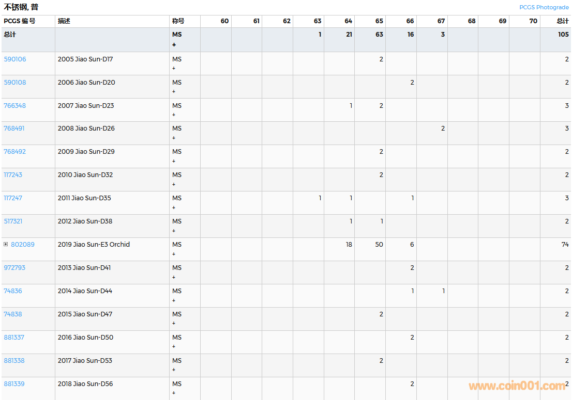Click the 50 count in Orchid row

[379, 245]
